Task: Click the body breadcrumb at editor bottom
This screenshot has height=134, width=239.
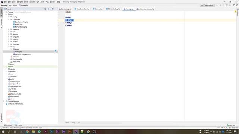Action: [x=73, y=122]
